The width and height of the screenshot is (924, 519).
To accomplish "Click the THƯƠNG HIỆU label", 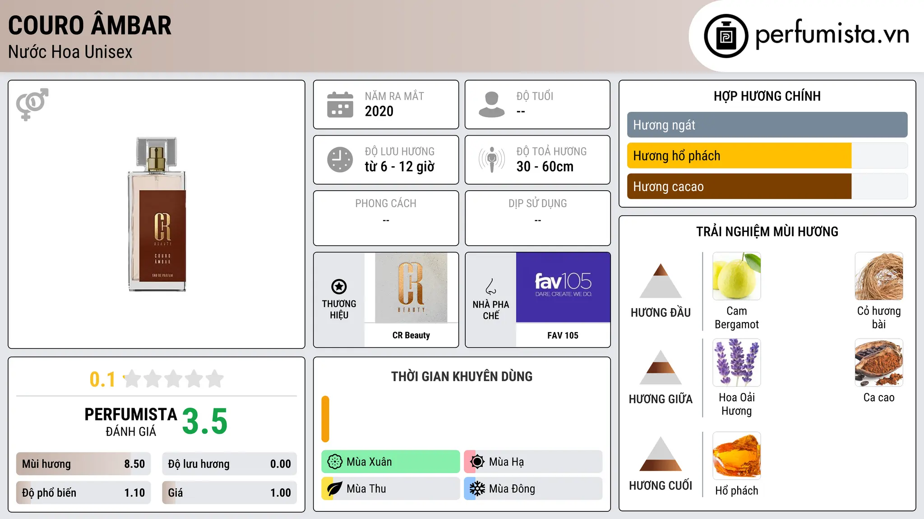I will click(339, 310).
